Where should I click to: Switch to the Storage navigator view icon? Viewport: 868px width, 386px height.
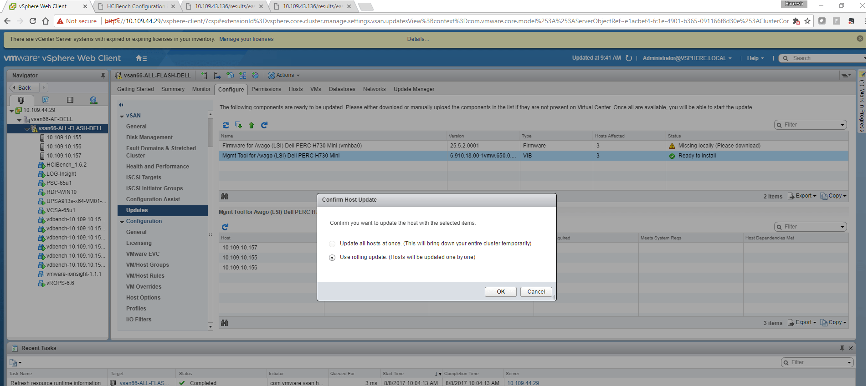tap(70, 100)
